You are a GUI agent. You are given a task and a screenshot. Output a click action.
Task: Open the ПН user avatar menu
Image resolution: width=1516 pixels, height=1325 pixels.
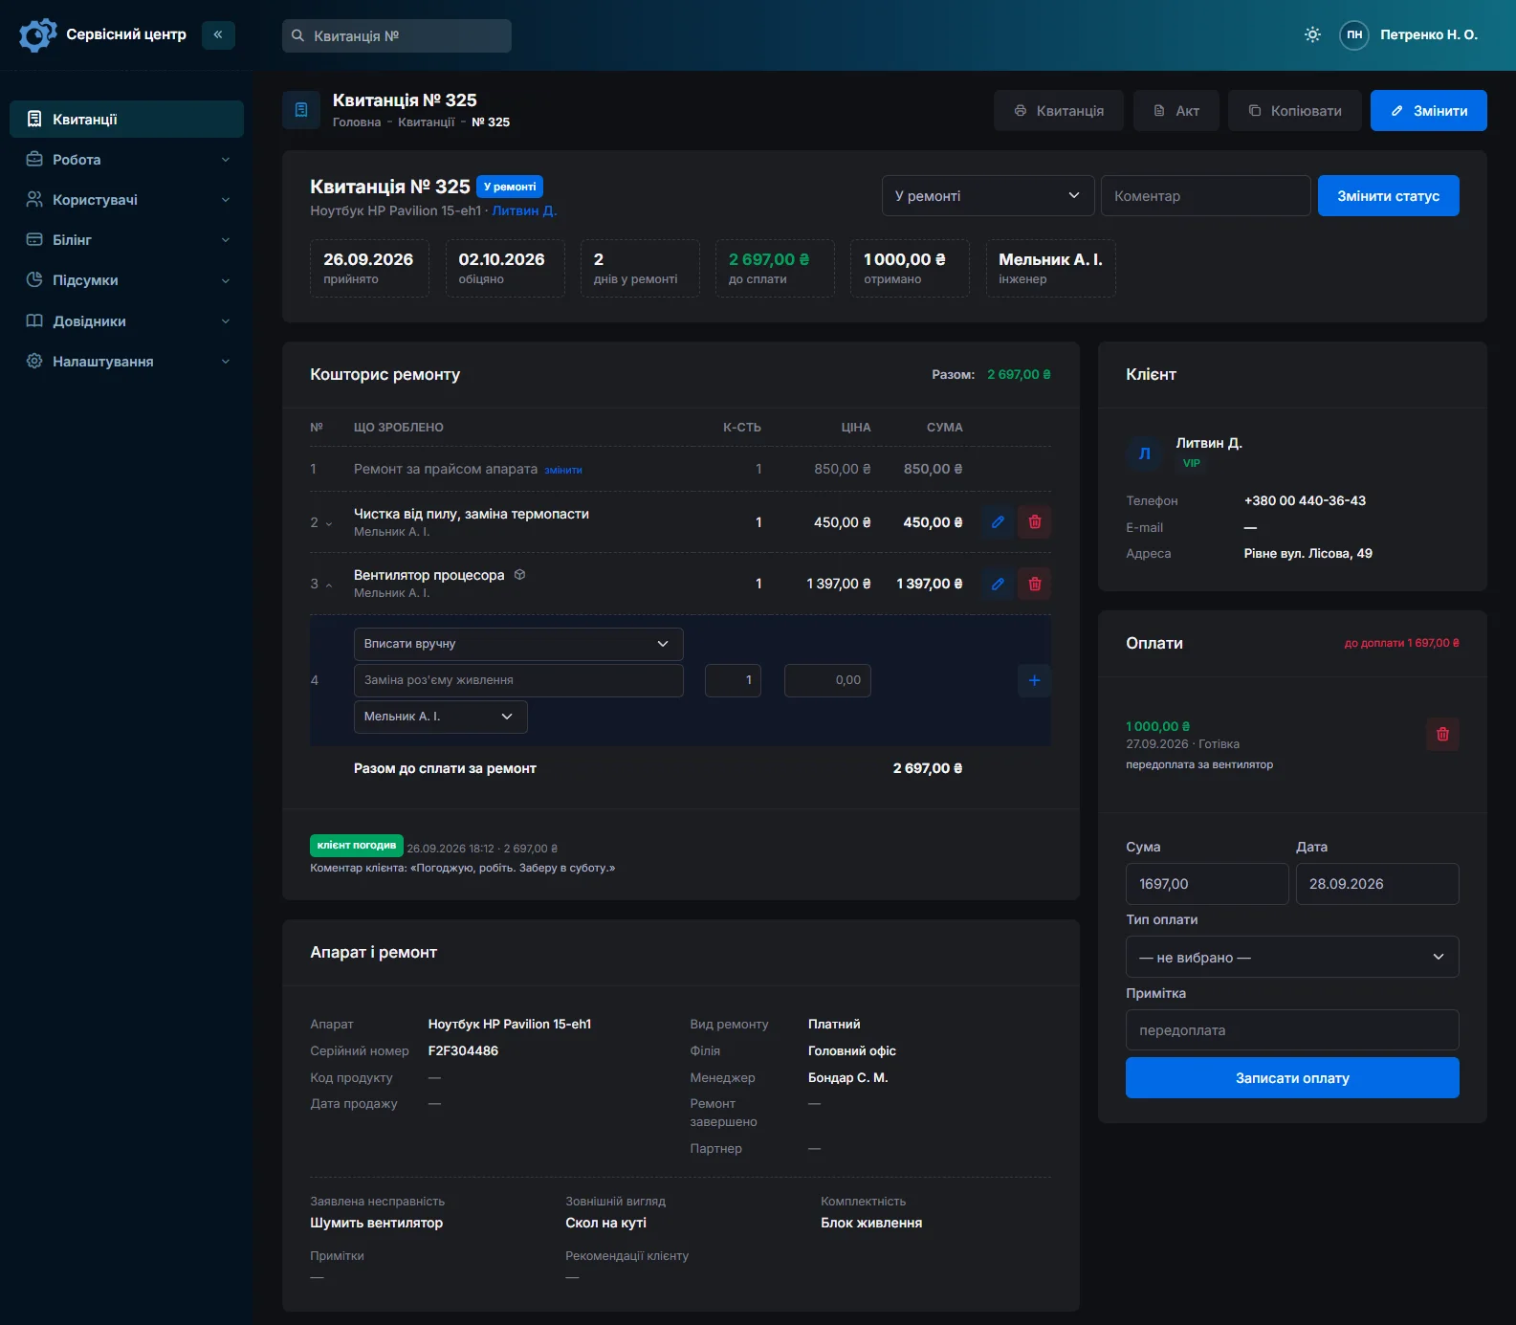click(x=1354, y=34)
